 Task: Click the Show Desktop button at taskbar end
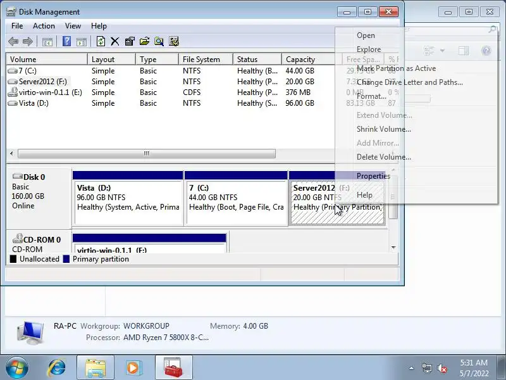(x=502, y=368)
